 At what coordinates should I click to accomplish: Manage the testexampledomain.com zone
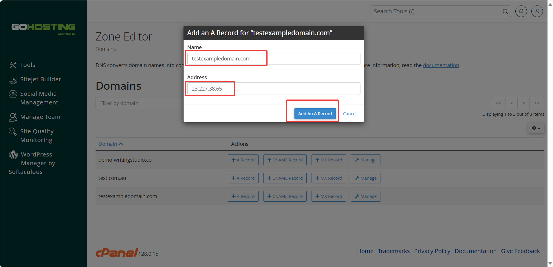coord(365,196)
